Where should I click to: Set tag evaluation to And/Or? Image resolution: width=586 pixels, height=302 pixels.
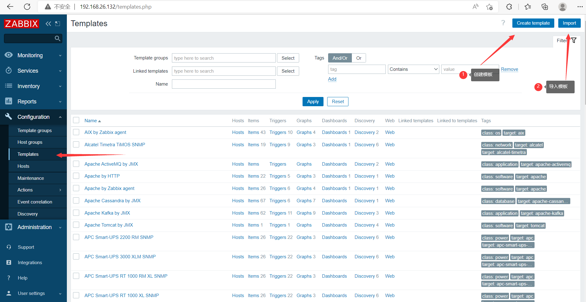[x=340, y=58]
